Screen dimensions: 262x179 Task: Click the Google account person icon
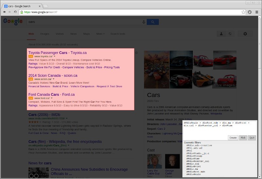pos(221,34)
